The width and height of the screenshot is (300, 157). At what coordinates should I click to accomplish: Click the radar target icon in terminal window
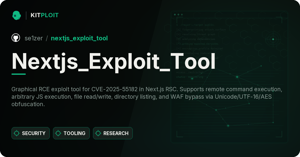[273, 39]
